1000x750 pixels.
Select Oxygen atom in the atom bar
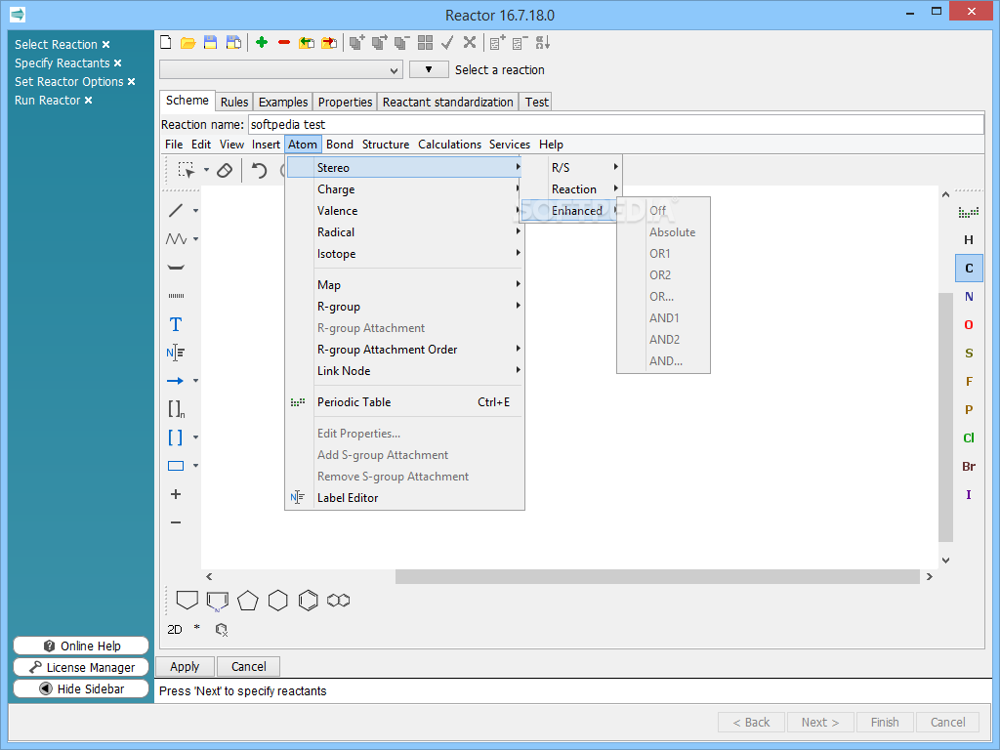[969, 325]
